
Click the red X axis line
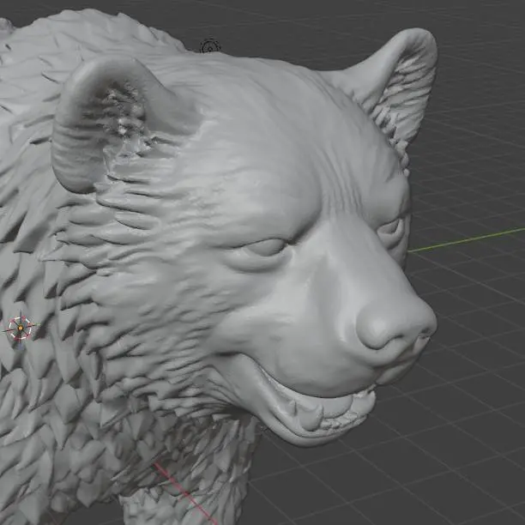click(x=184, y=493)
